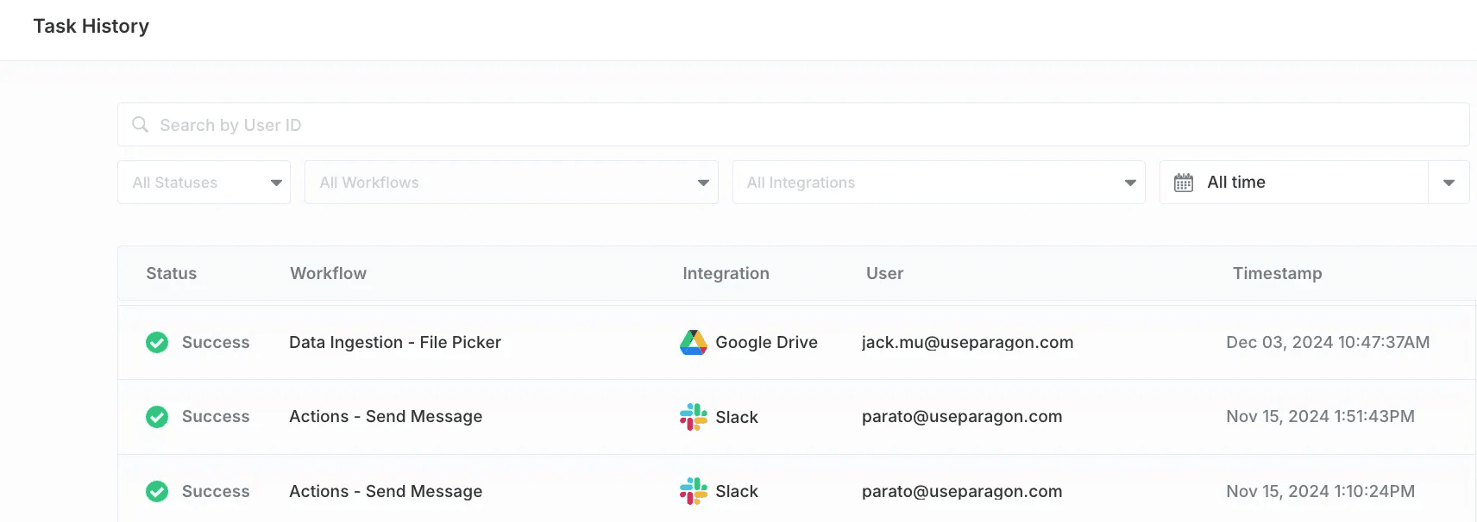The image size is (1477, 522).
Task: Click the Timestamp column header
Action: (1277, 274)
